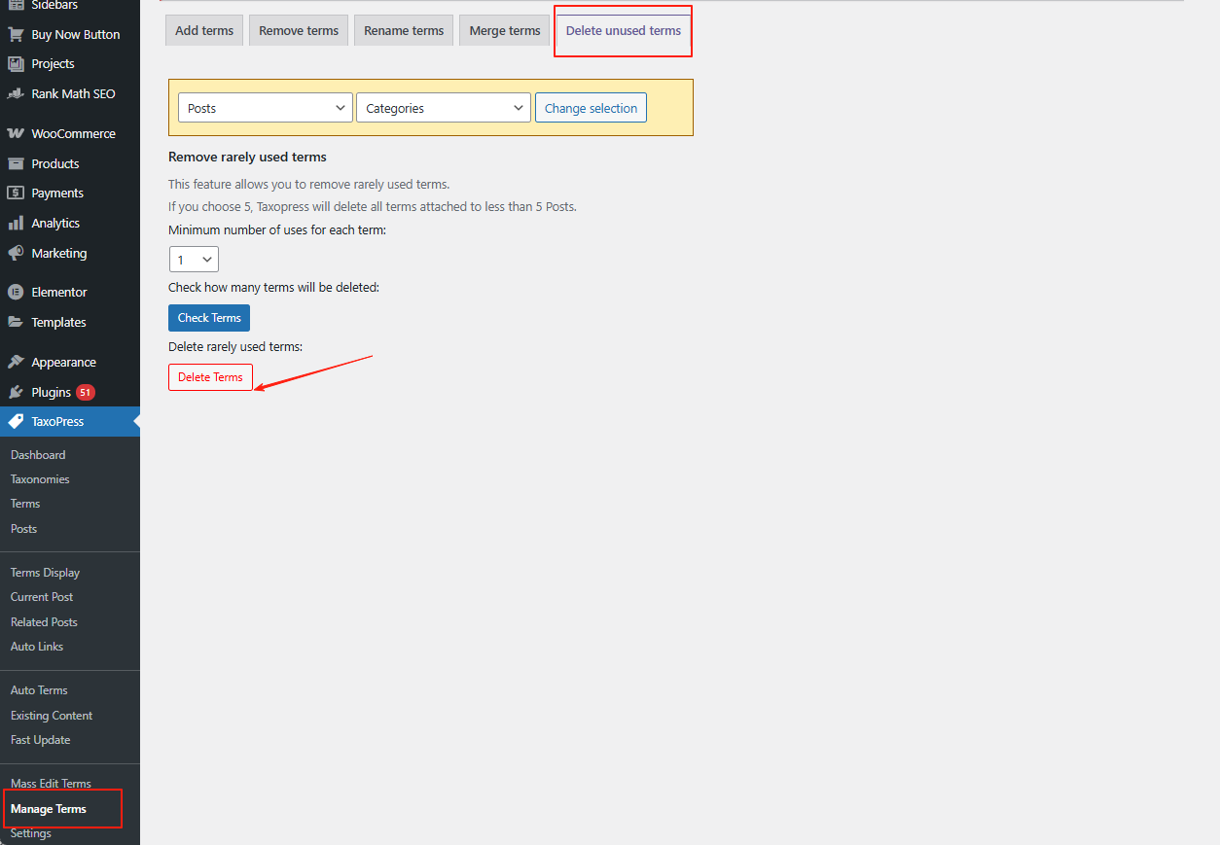1220x845 pixels.
Task: Click the TaxoPress tag icon
Action: pos(16,421)
